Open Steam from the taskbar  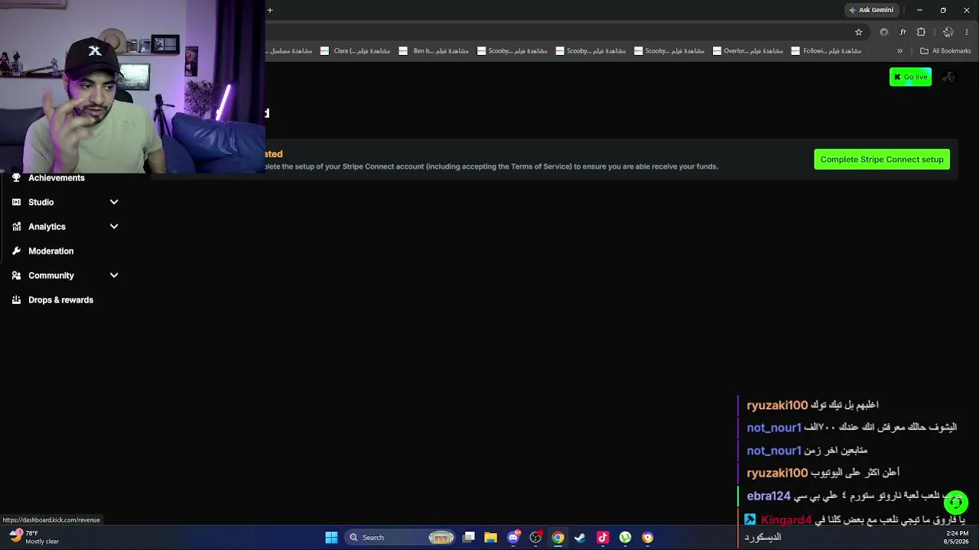click(580, 538)
